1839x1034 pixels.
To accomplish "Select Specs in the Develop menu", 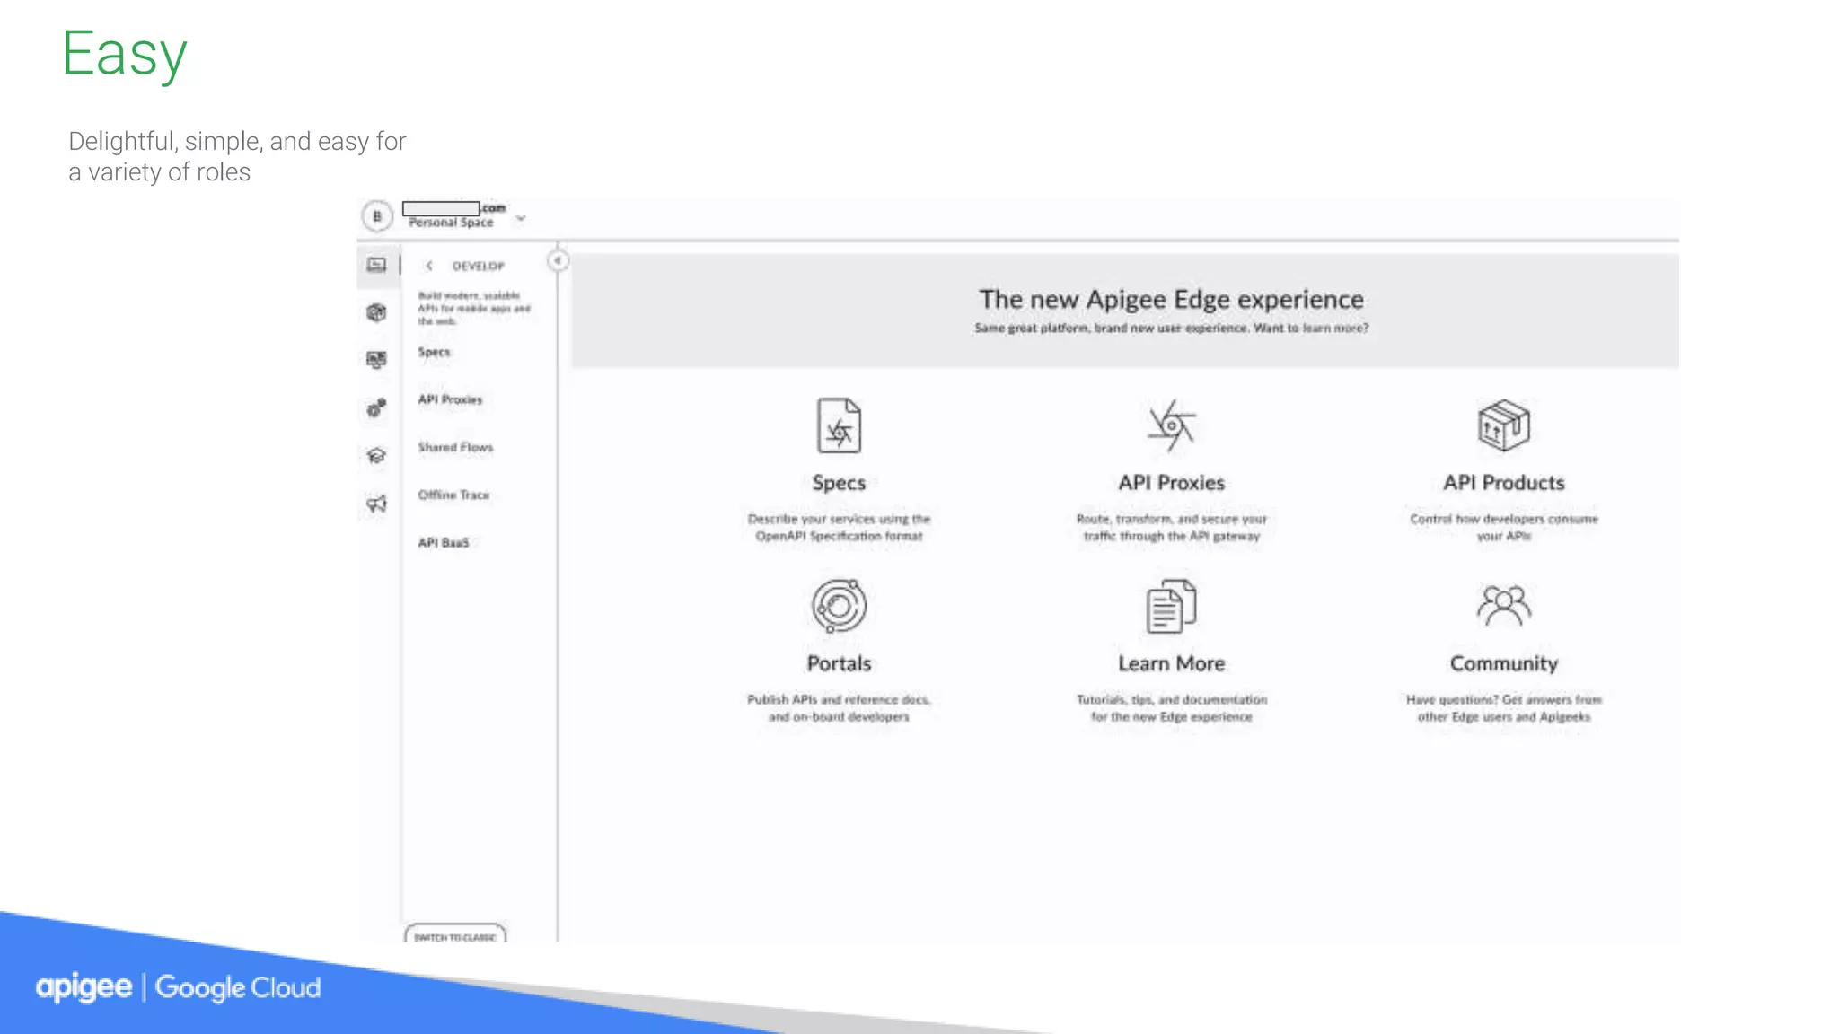I will pyautogui.click(x=434, y=352).
